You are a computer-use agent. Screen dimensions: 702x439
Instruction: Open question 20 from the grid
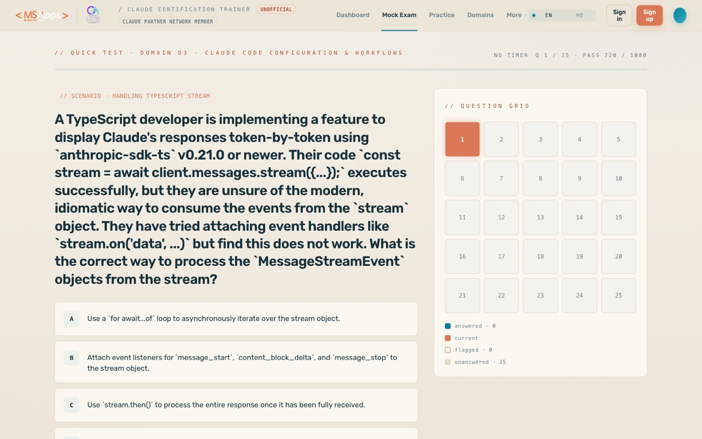[619, 257]
